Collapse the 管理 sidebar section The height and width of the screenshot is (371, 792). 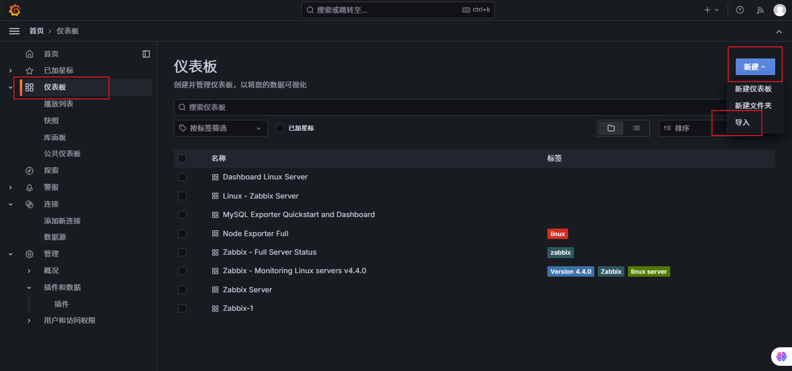point(10,254)
